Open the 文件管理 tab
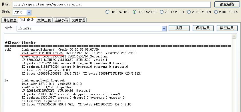Screen dimensions: 241x112 coord(78,20)
